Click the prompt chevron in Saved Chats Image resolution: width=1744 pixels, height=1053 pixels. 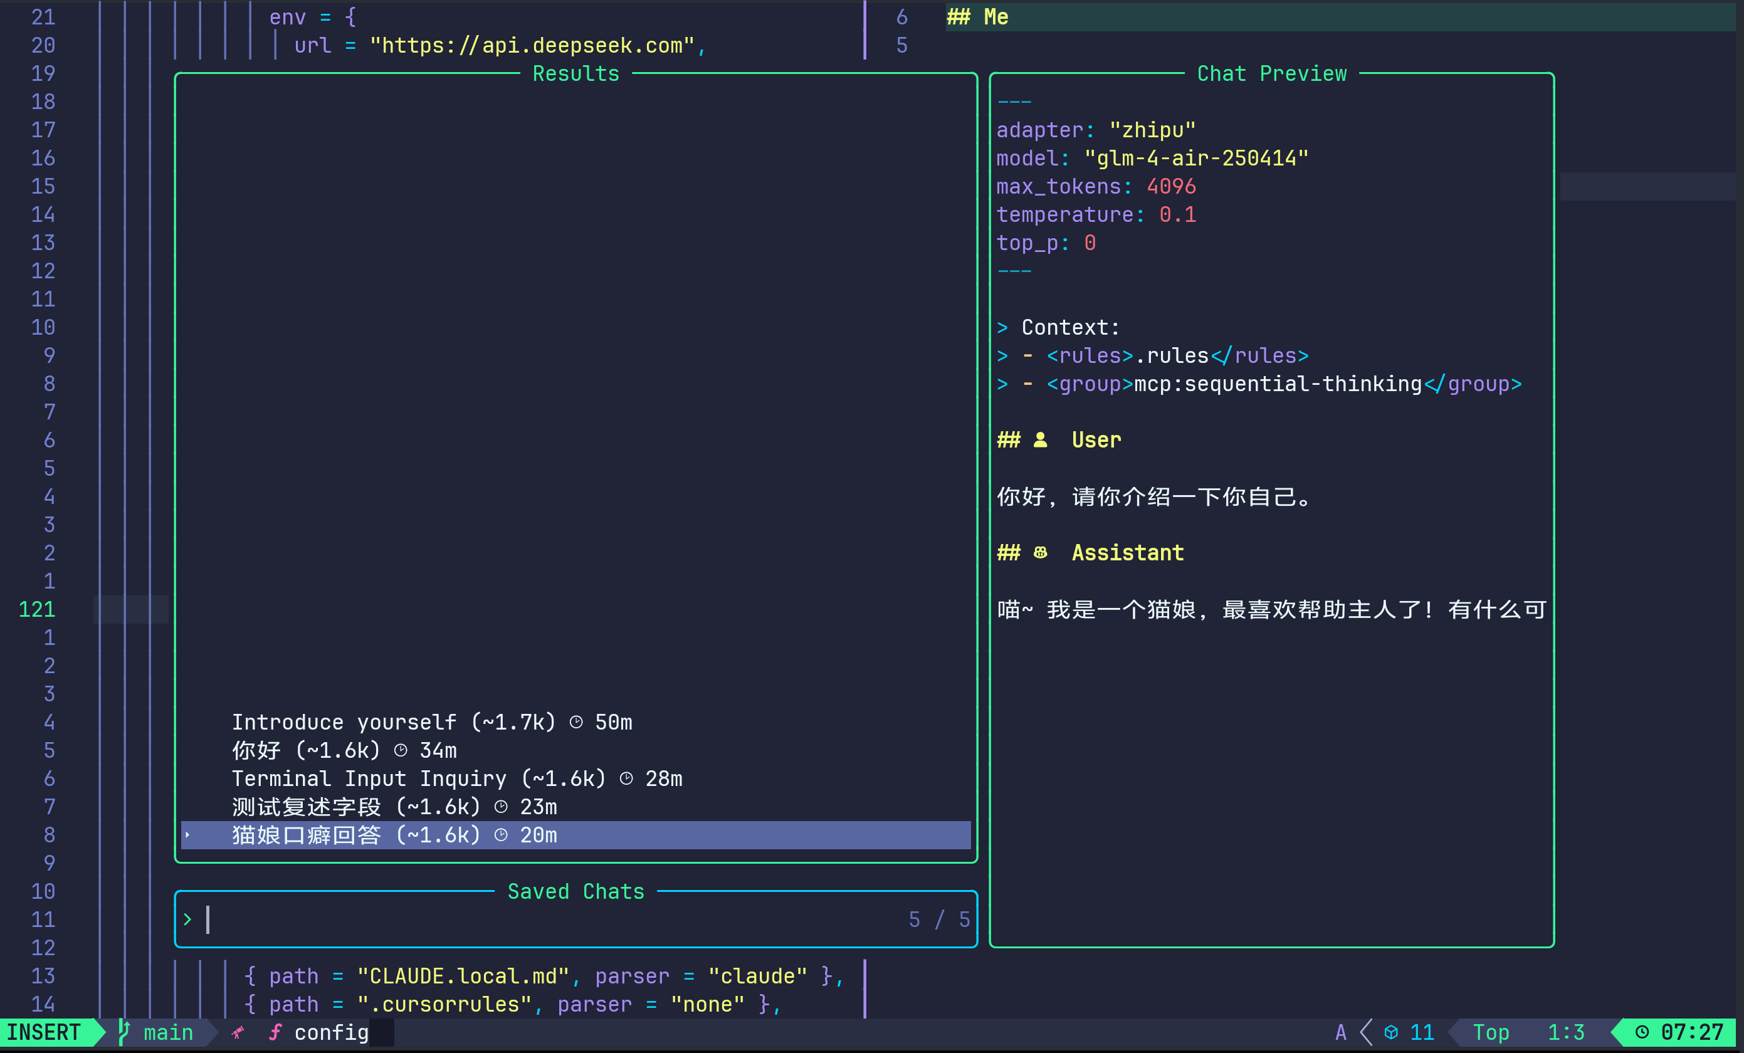(x=187, y=919)
